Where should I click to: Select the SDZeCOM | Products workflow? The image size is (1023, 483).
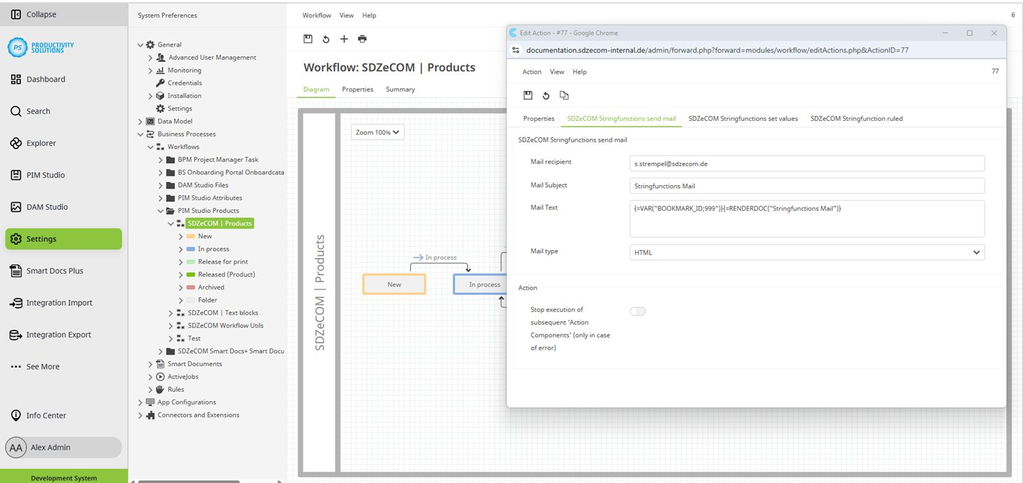click(219, 224)
